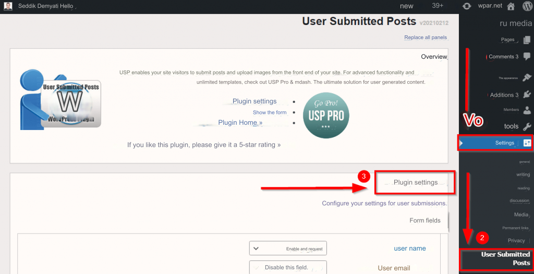Open User email field dropdown
The width and height of the screenshot is (534, 274).
click(x=288, y=268)
